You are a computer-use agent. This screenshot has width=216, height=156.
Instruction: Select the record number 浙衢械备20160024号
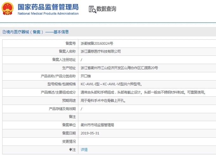(x=97, y=43)
